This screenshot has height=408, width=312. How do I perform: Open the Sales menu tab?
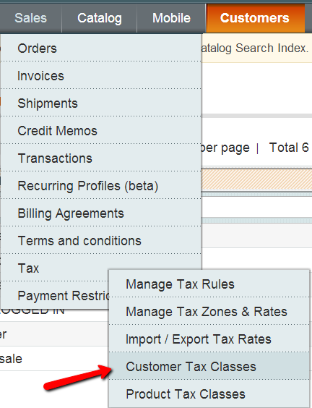tap(30, 18)
